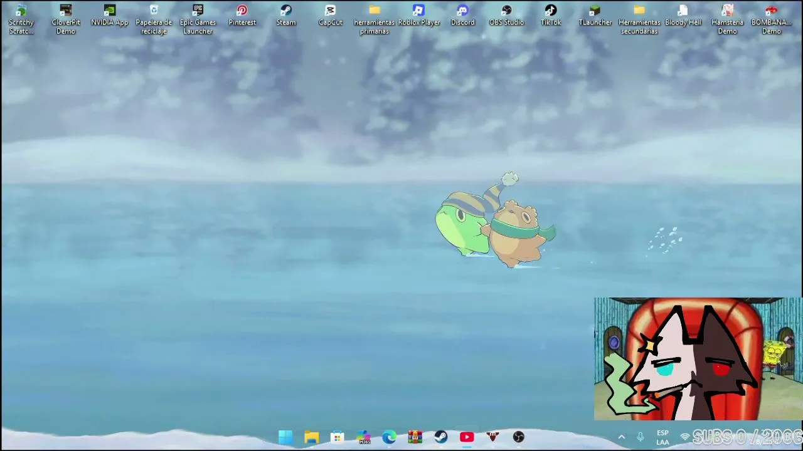This screenshot has height=451, width=803.
Task: Select the CloverPit Demo desktop shortcut
Action: [66, 19]
